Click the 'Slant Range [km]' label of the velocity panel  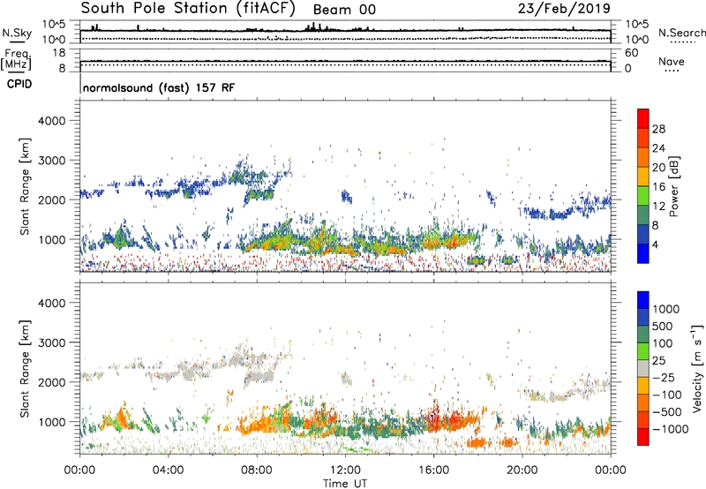tap(25, 368)
